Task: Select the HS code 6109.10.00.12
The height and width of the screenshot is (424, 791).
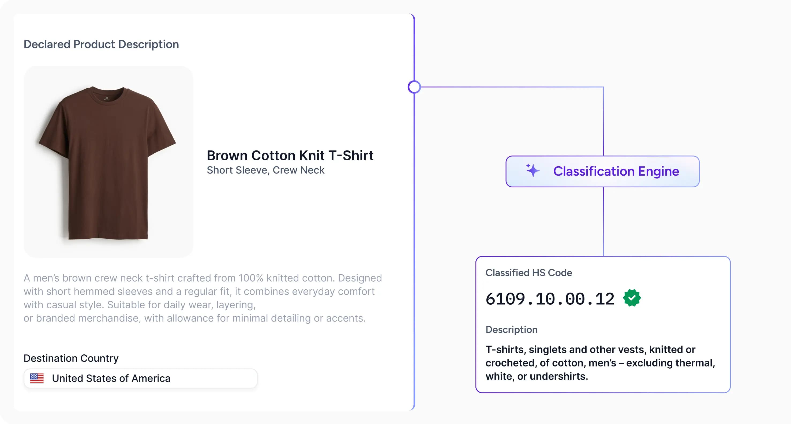Action: pos(550,299)
